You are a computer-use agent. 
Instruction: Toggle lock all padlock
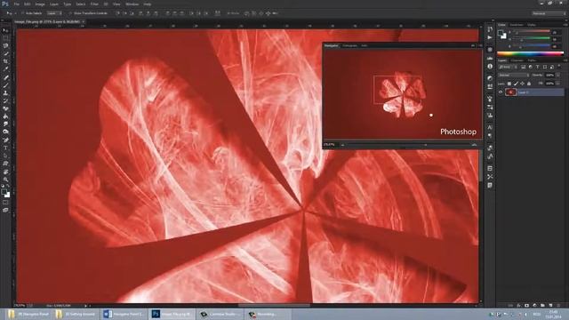click(529, 84)
